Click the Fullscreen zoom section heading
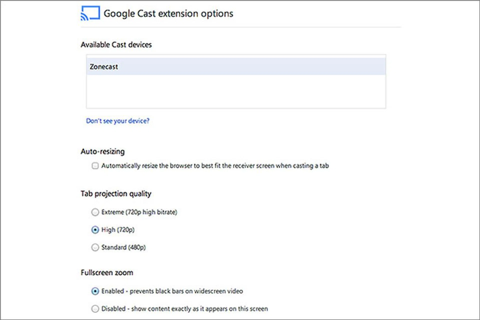The height and width of the screenshot is (320, 480). (107, 272)
